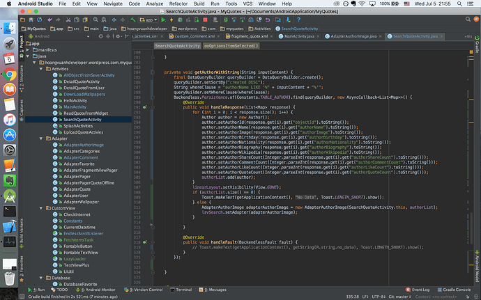The image size is (481, 300).
Task: Select FontableTextView in project tree
Action: click(81, 253)
